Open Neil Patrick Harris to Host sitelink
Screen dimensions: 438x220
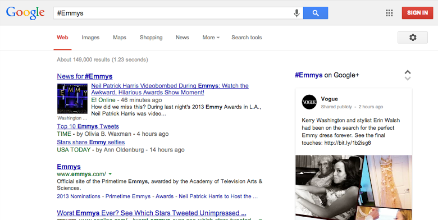point(218,196)
